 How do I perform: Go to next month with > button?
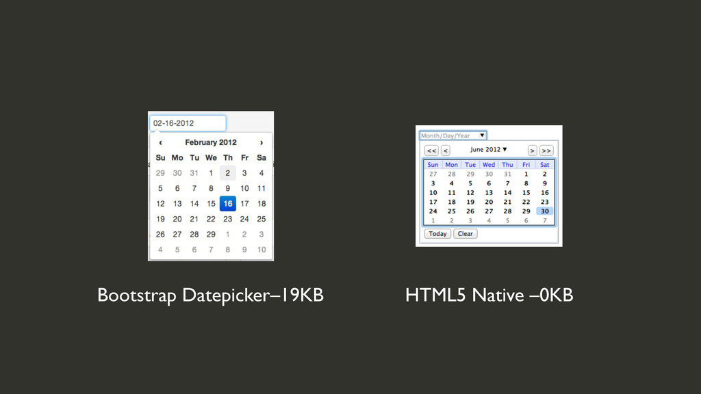[x=532, y=150]
